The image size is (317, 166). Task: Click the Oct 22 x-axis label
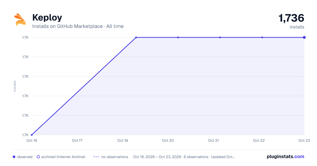coord(259,140)
